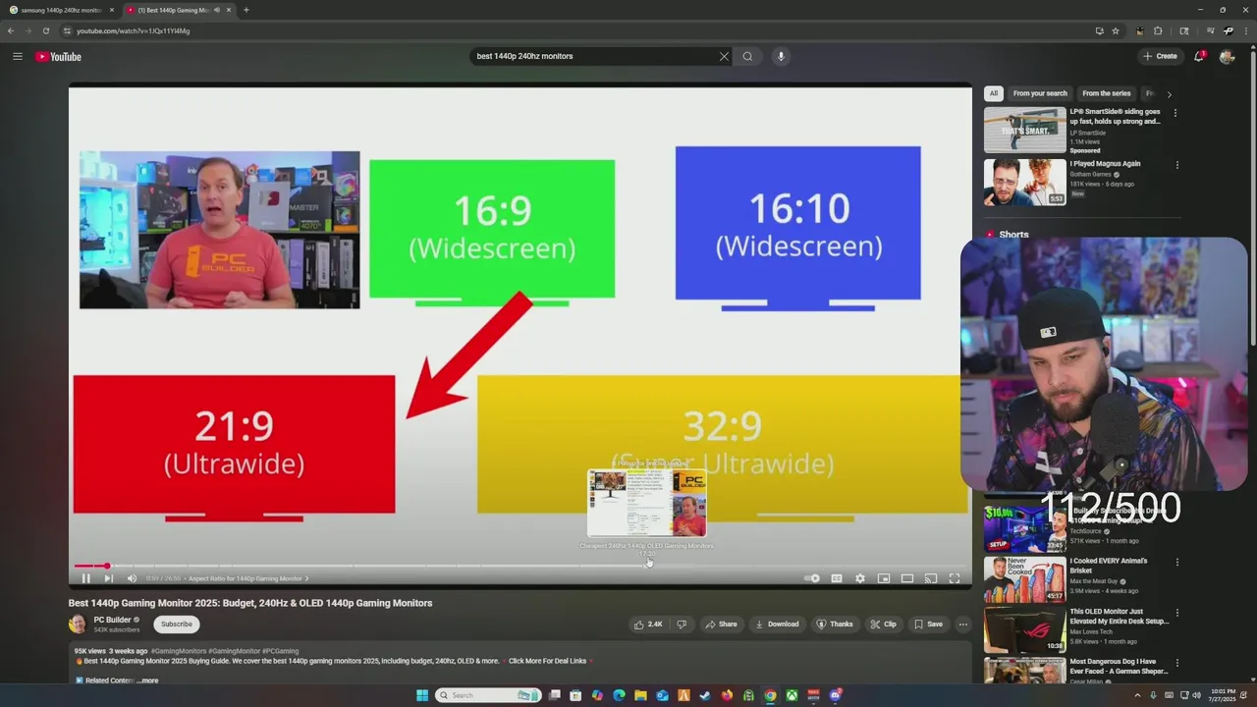
Task: Open the Create menu
Action: tap(1160, 56)
